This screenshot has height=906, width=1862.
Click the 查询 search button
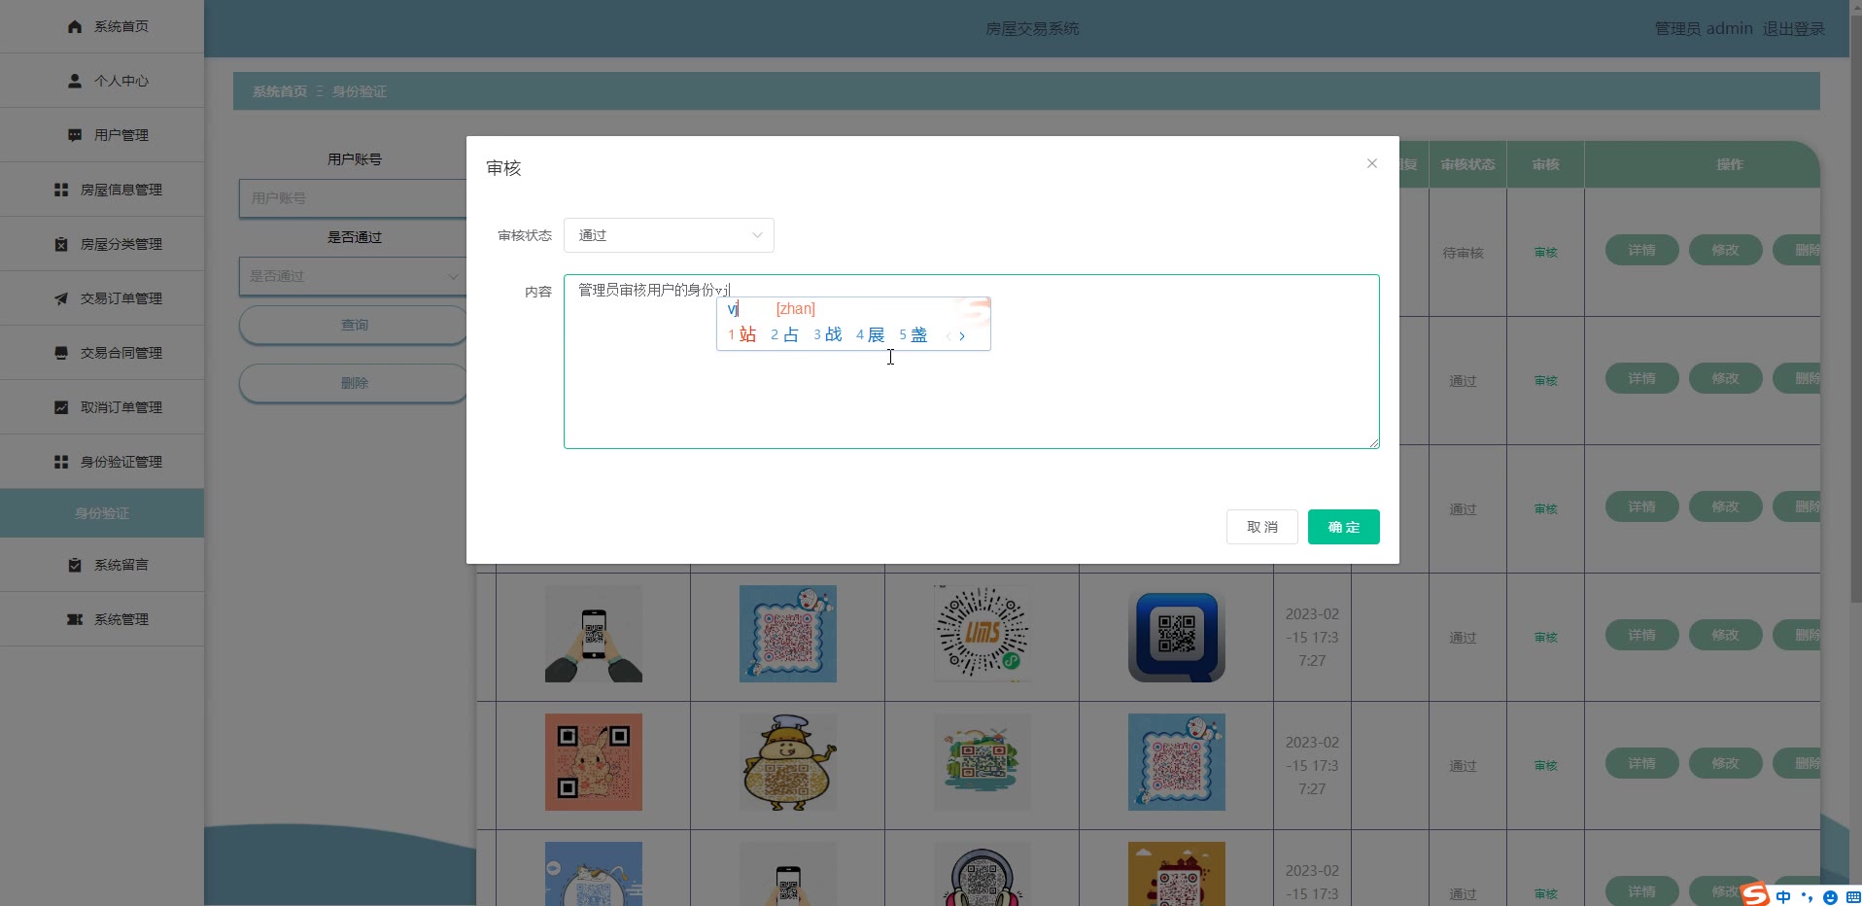pyautogui.click(x=354, y=325)
